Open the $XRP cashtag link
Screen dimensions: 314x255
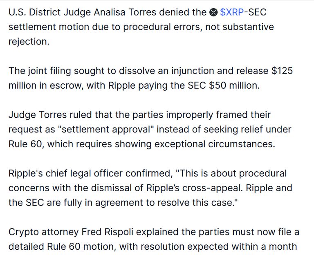point(232,12)
